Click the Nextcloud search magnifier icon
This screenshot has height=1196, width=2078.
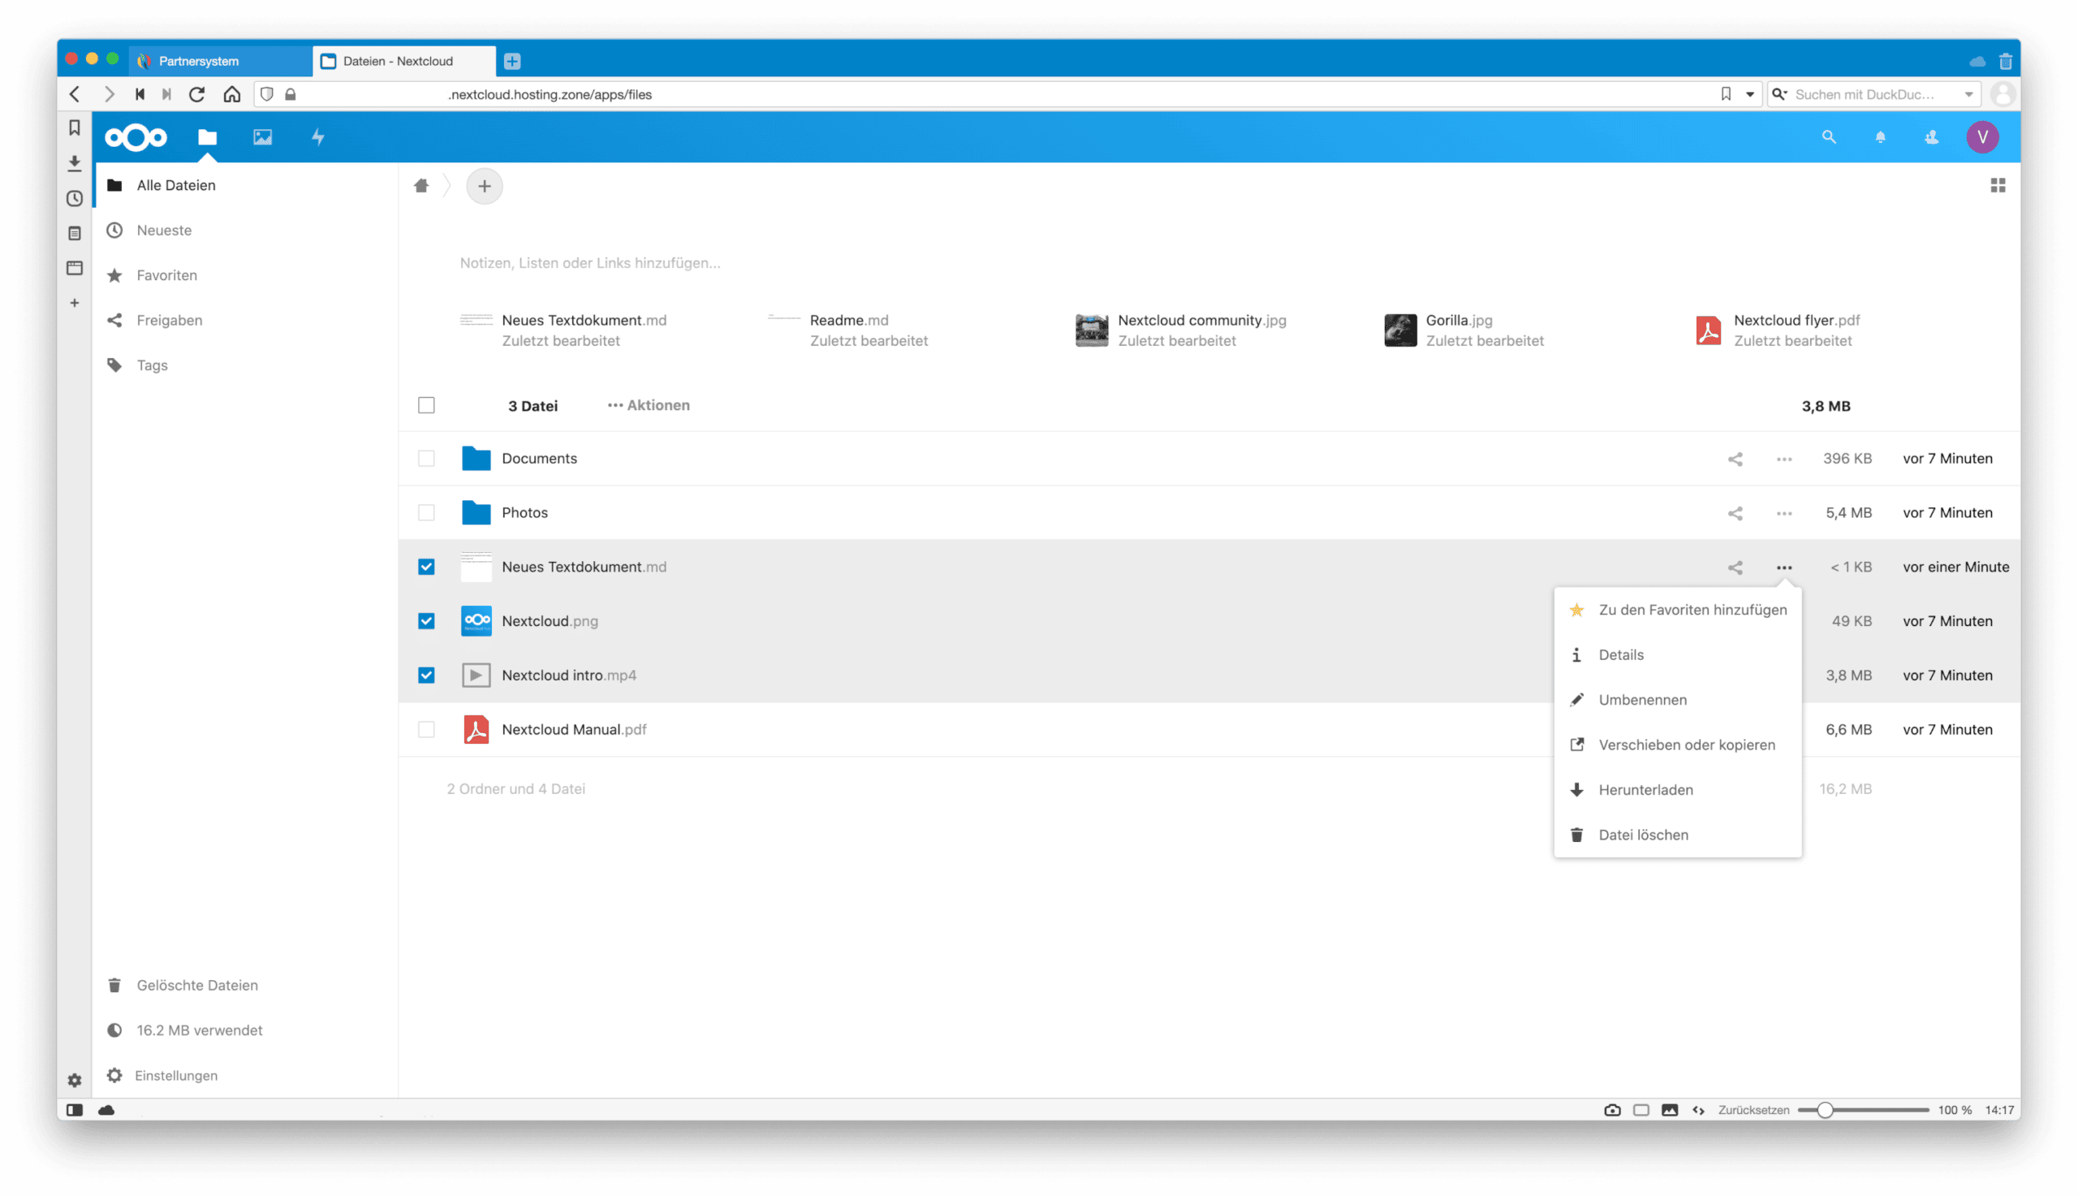[x=1829, y=137]
